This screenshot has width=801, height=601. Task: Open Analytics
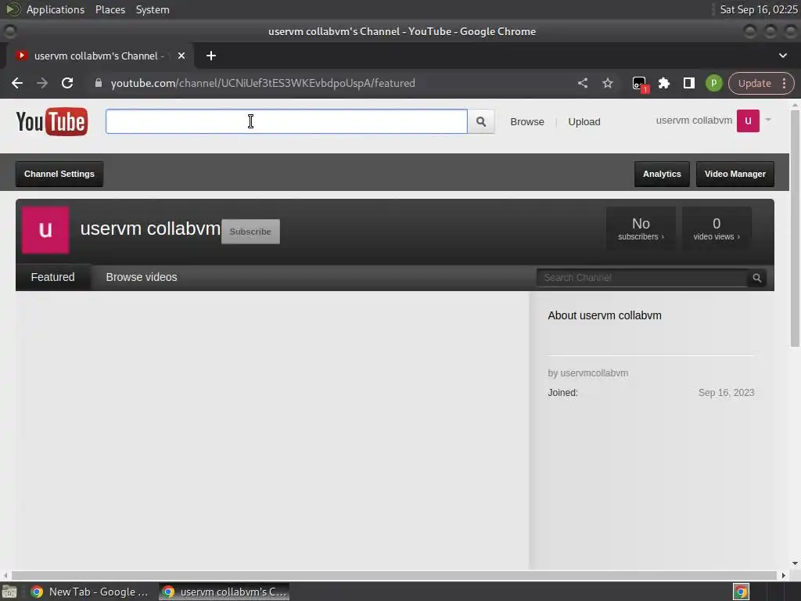point(662,174)
